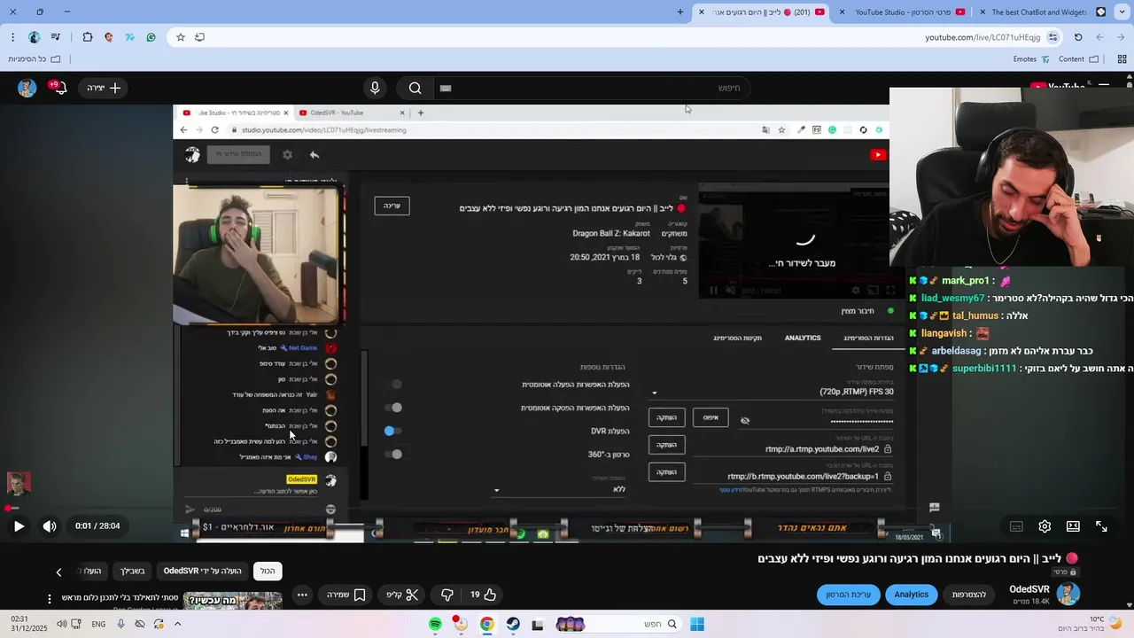
Task: Click the ANALYTICS tab in the recorded Studio
Action: (803, 338)
